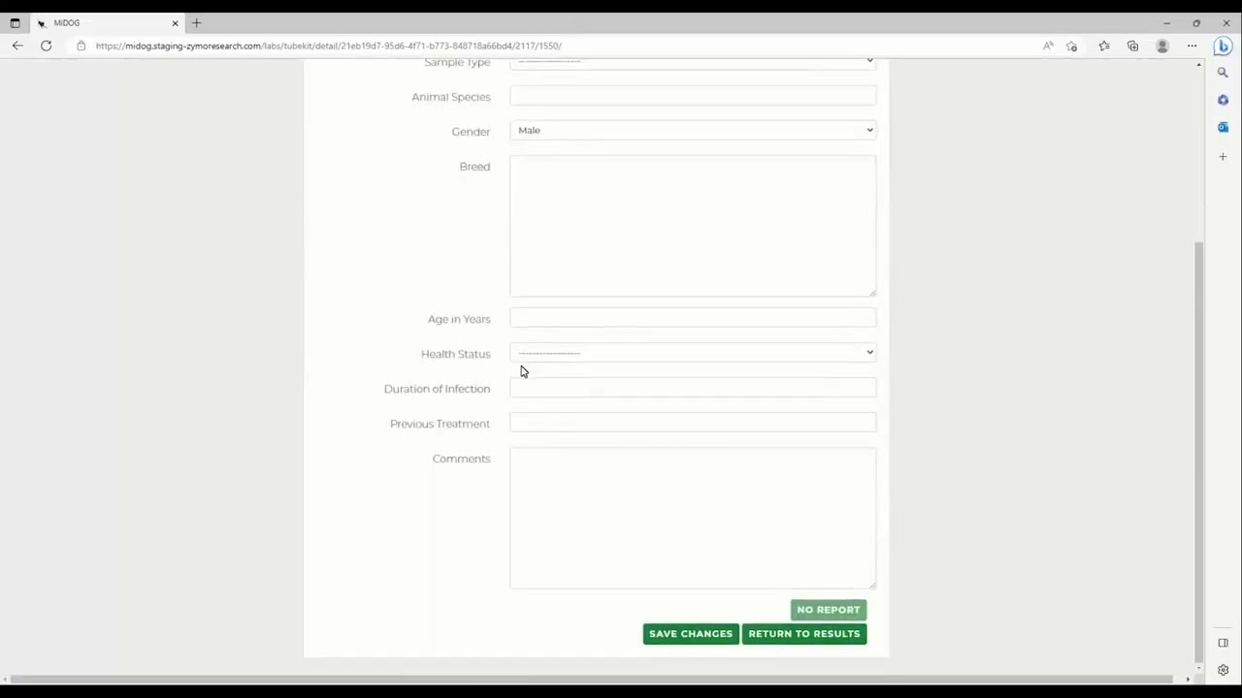Click the Animal Species label
Image resolution: width=1242 pixels, height=698 pixels.
point(451,97)
